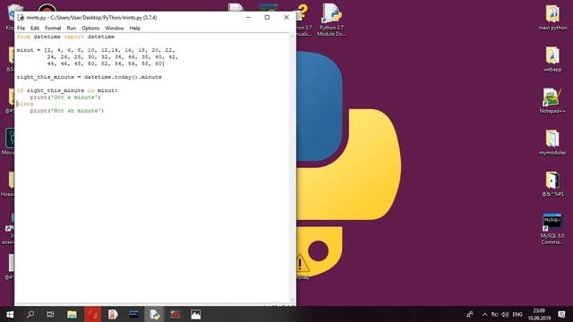The width and height of the screenshot is (573, 322).
Task: Open the Options menu in IDLE
Action: click(90, 28)
